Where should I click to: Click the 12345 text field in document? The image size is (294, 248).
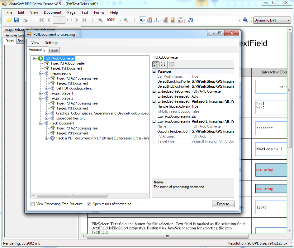point(271,207)
